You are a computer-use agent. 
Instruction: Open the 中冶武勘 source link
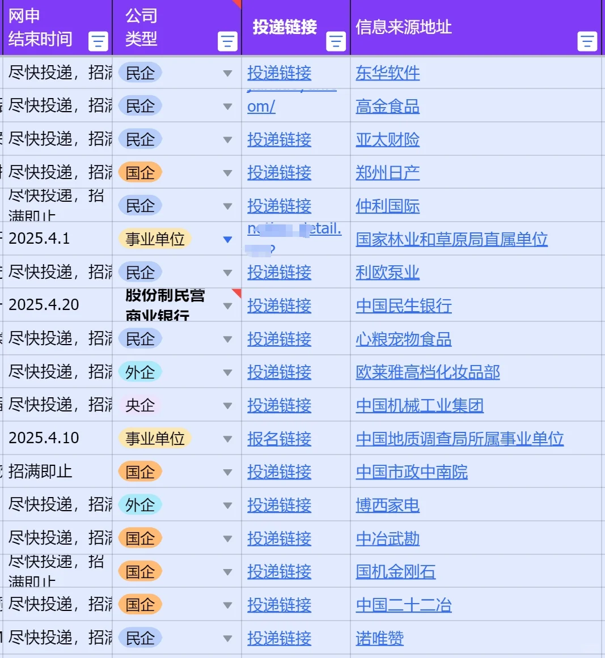point(387,538)
